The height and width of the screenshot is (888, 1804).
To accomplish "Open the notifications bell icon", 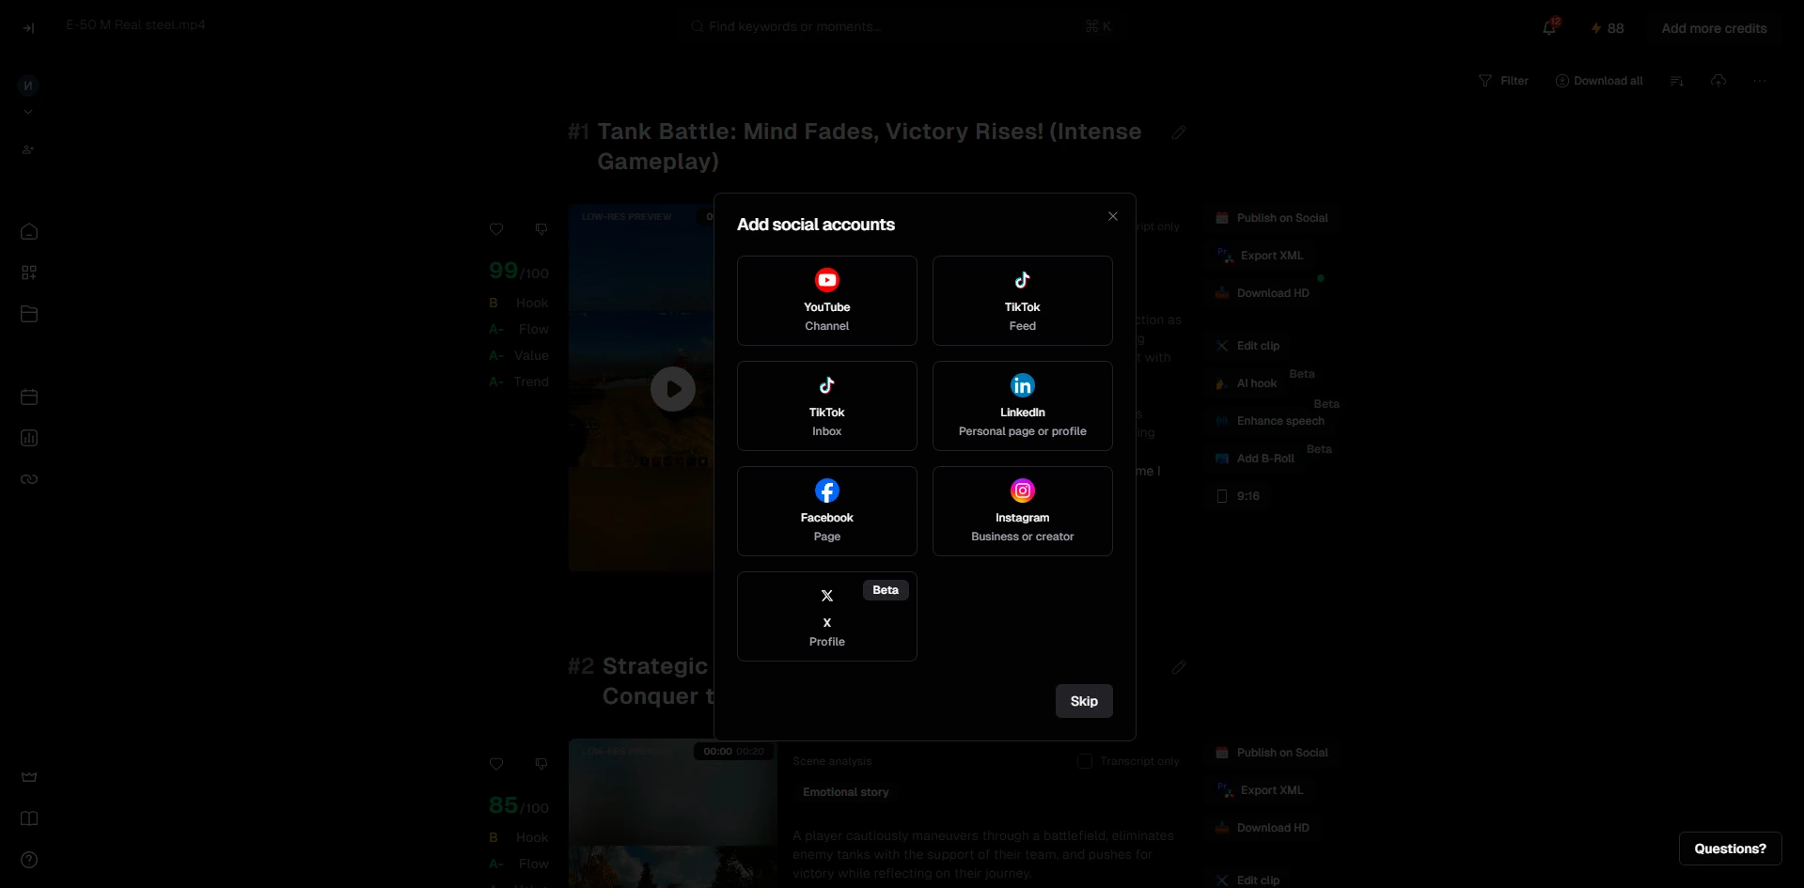I will click(x=1549, y=28).
